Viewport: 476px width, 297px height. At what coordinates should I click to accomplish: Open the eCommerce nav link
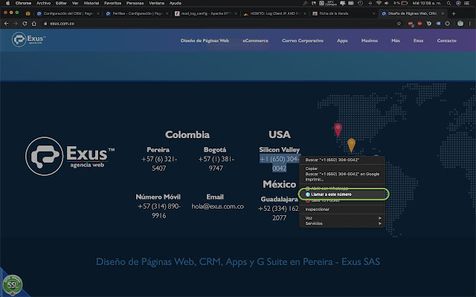255,41
